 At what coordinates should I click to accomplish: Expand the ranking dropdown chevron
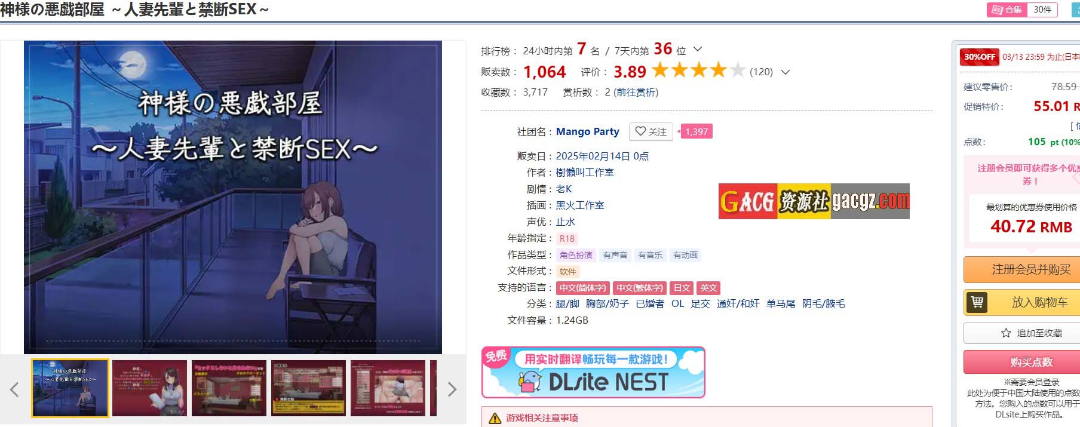(x=697, y=50)
